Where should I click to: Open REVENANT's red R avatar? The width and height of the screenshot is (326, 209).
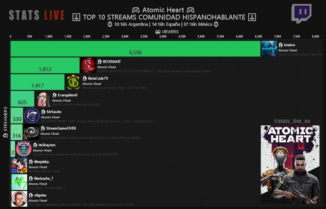[x=88, y=65]
